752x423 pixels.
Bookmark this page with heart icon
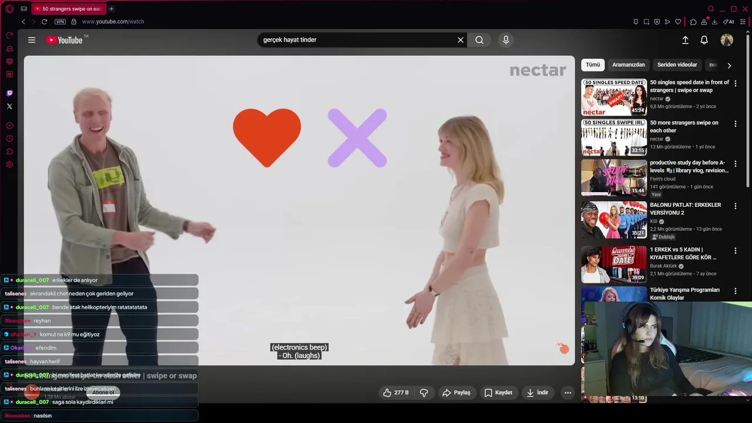[678, 22]
